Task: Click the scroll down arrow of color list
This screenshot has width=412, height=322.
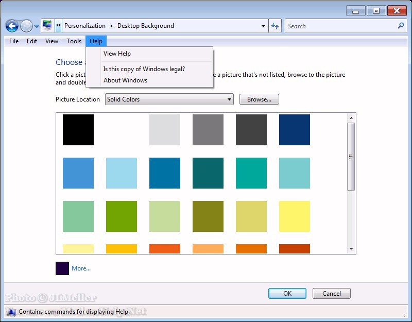Action: coord(351,249)
